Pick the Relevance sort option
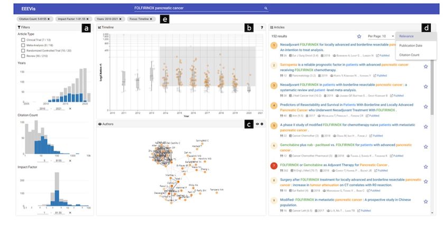 pos(406,36)
